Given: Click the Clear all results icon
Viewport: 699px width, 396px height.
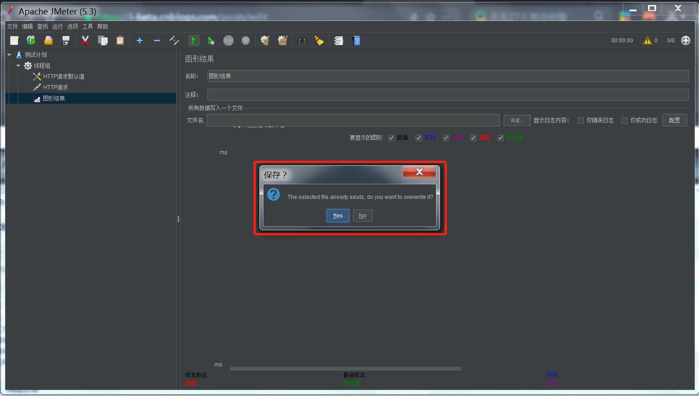Looking at the screenshot, I should (283, 41).
